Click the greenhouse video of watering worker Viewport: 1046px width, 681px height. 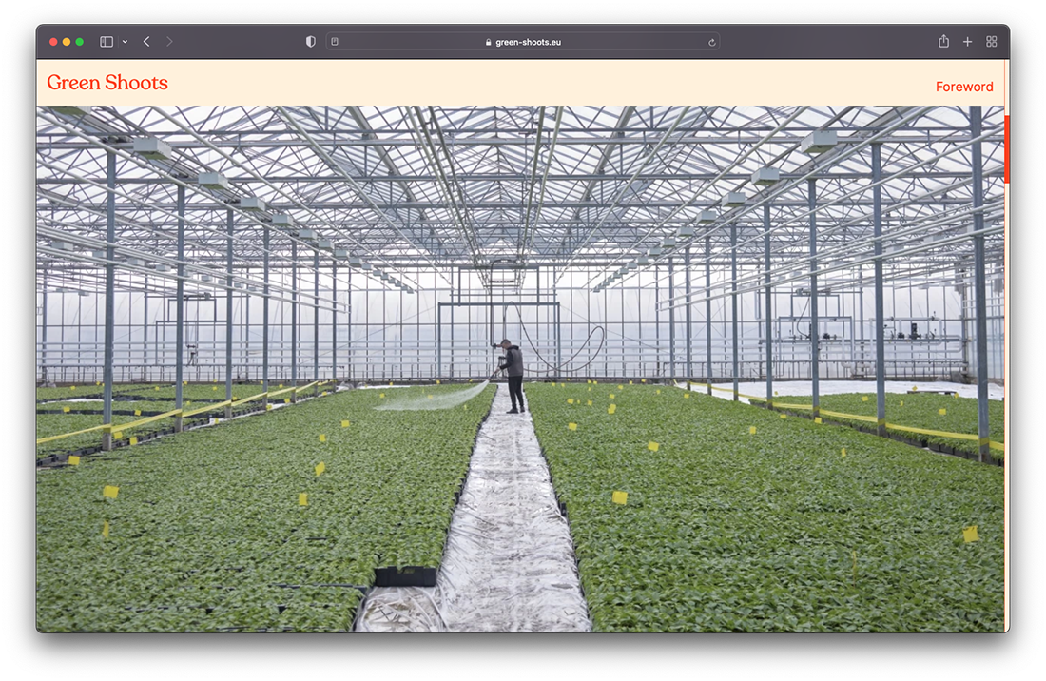click(520, 369)
